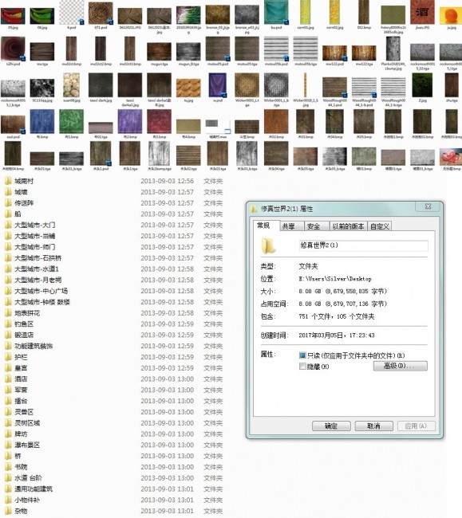The width and height of the screenshot is (462, 518).
Task: Open 高级 advanced attributes button
Action: pyautogui.click(x=400, y=366)
